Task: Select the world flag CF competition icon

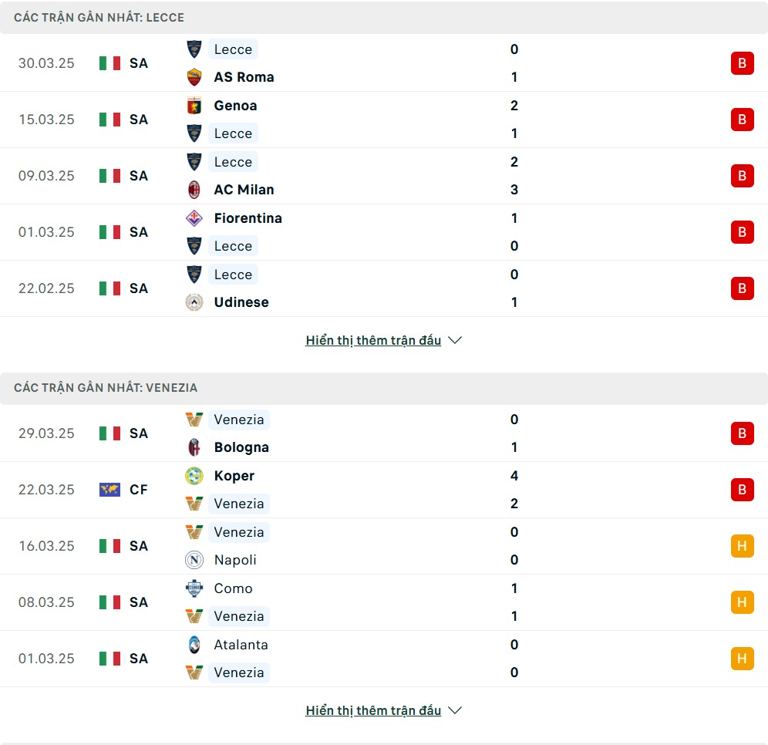Action: click(x=109, y=489)
